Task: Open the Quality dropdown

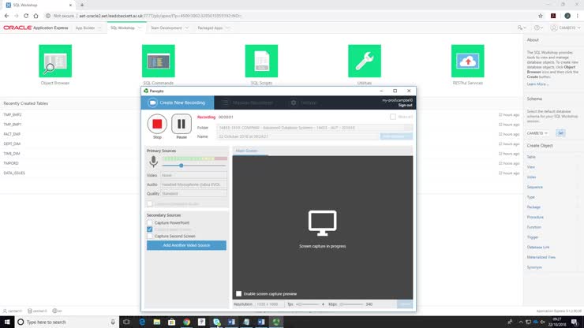Action: (x=193, y=194)
